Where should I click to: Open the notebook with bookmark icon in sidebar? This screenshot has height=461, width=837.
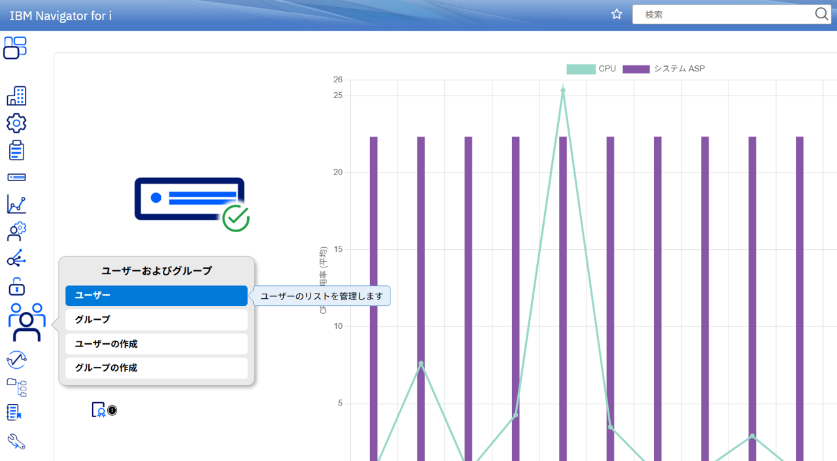(14, 413)
